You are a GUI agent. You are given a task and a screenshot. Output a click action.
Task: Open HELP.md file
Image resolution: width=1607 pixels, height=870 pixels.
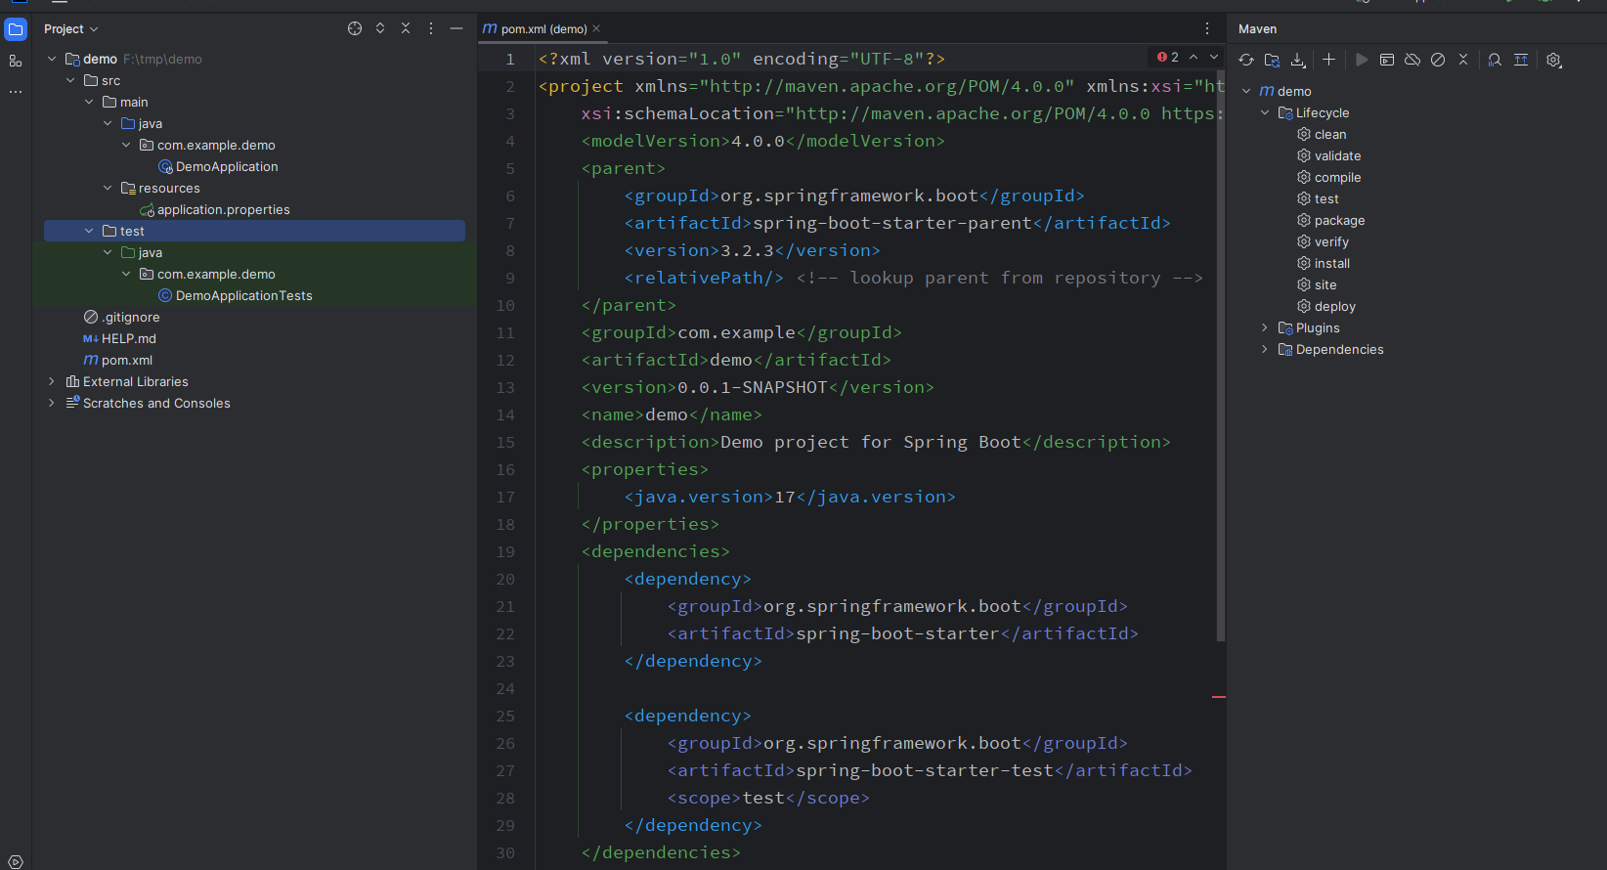click(129, 338)
